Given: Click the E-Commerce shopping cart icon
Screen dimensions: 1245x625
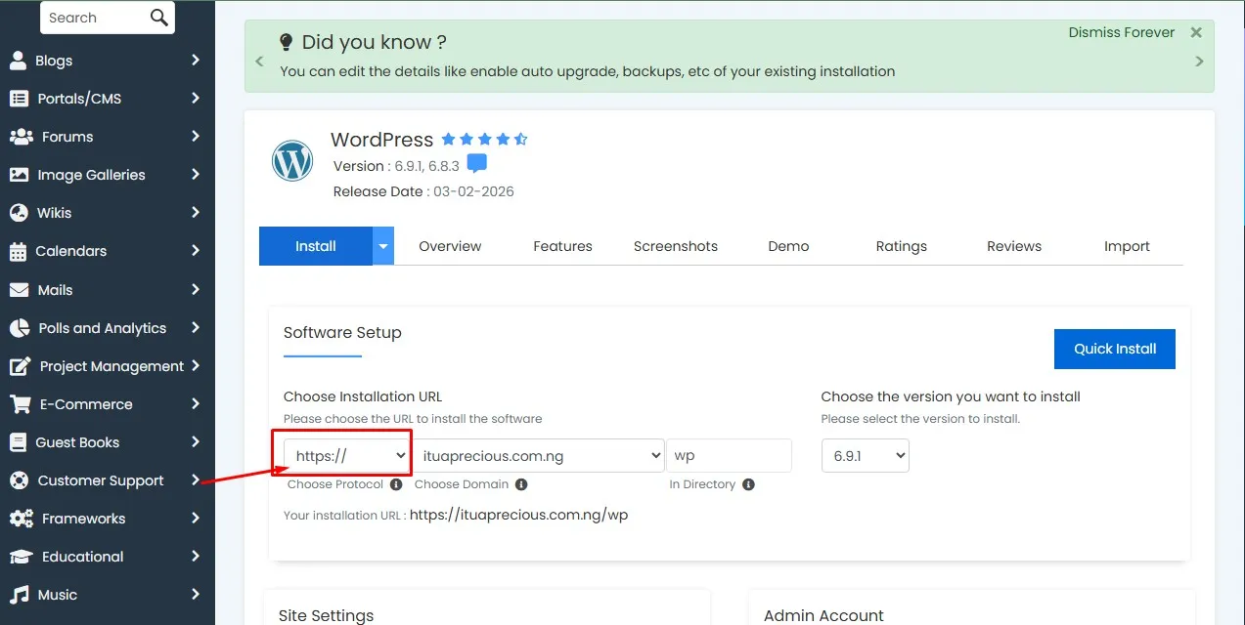Looking at the screenshot, I should pyautogui.click(x=20, y=403).
